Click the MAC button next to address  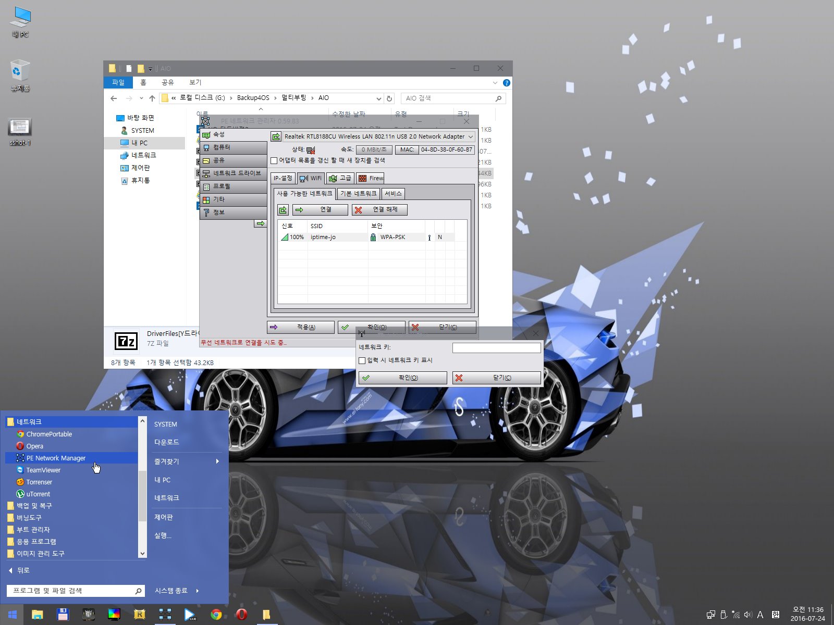point(407,149)
